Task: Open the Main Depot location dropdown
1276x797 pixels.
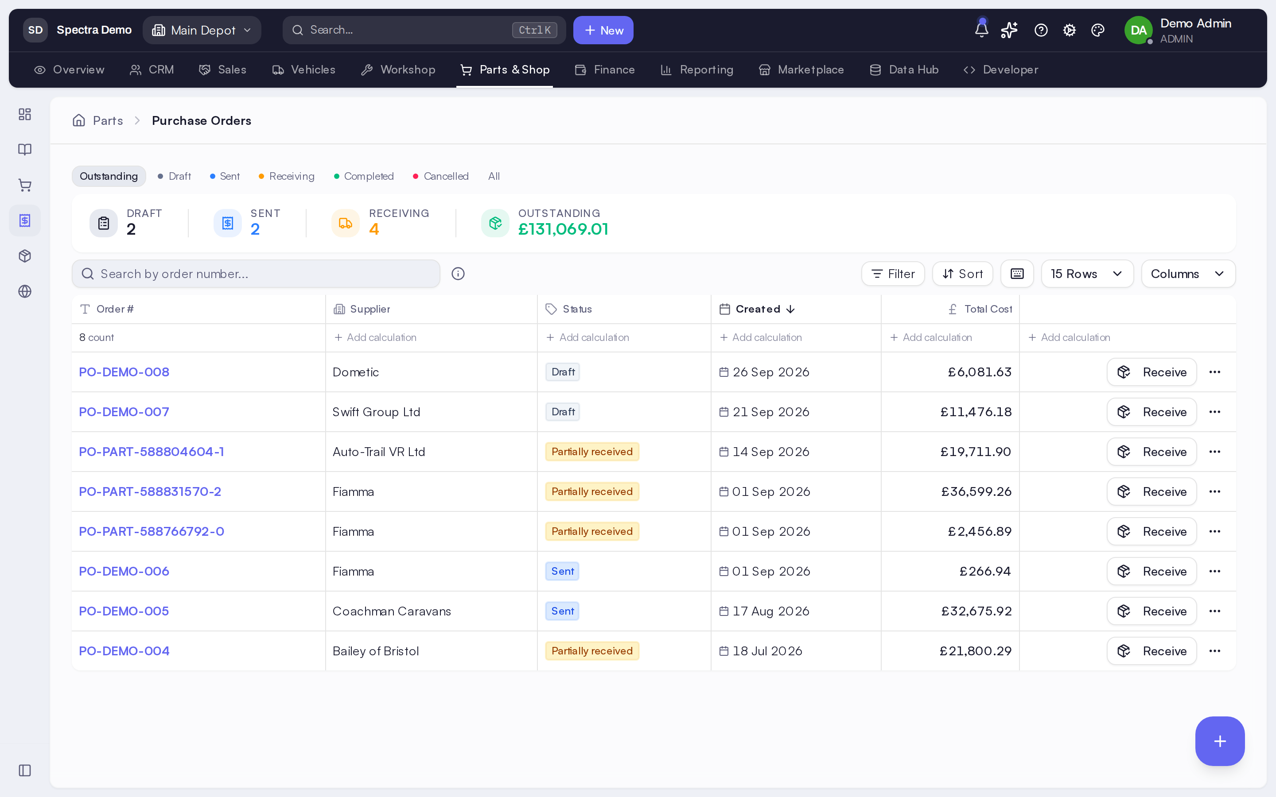Action: click(x=202, y=30)
